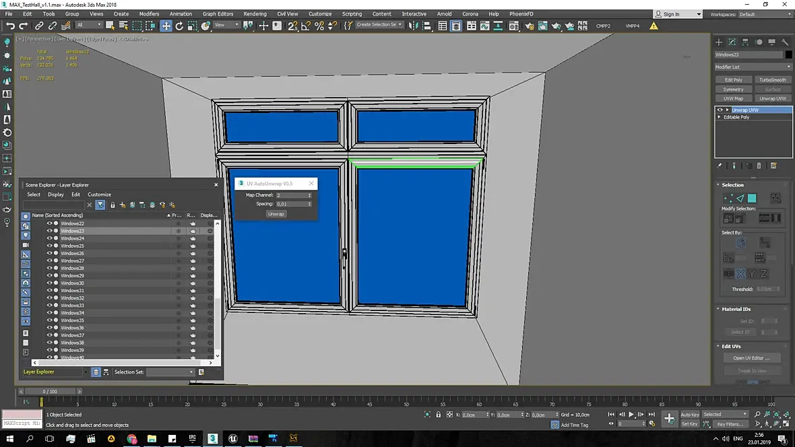Enable Polygon sub-object selection mode
Screen dimensions: 795x447
tap(752, 198)
